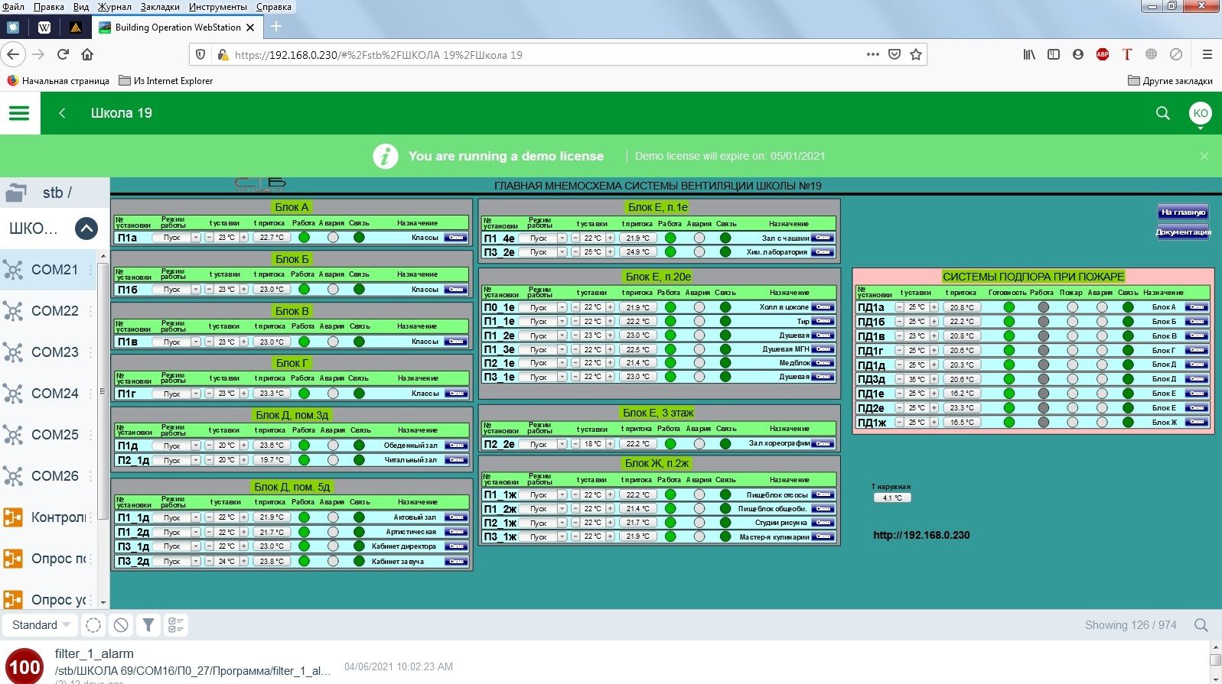This screenshot has width=1222, height=684.
Task: Select COM23 in the left sidebar
Action: [x=54, y=352]
